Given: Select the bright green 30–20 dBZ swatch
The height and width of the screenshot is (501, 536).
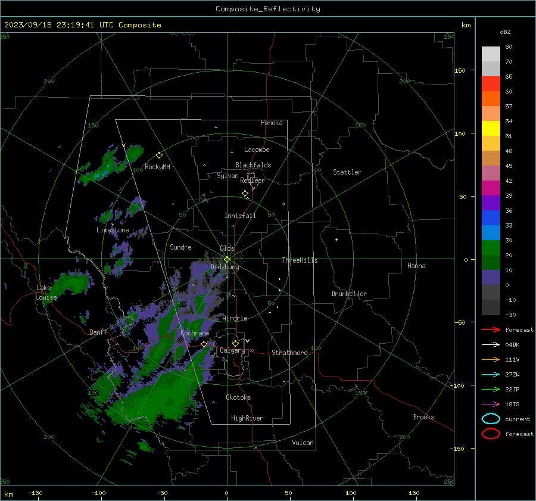Looking at the screenshot, I should (x=491, y=248).
